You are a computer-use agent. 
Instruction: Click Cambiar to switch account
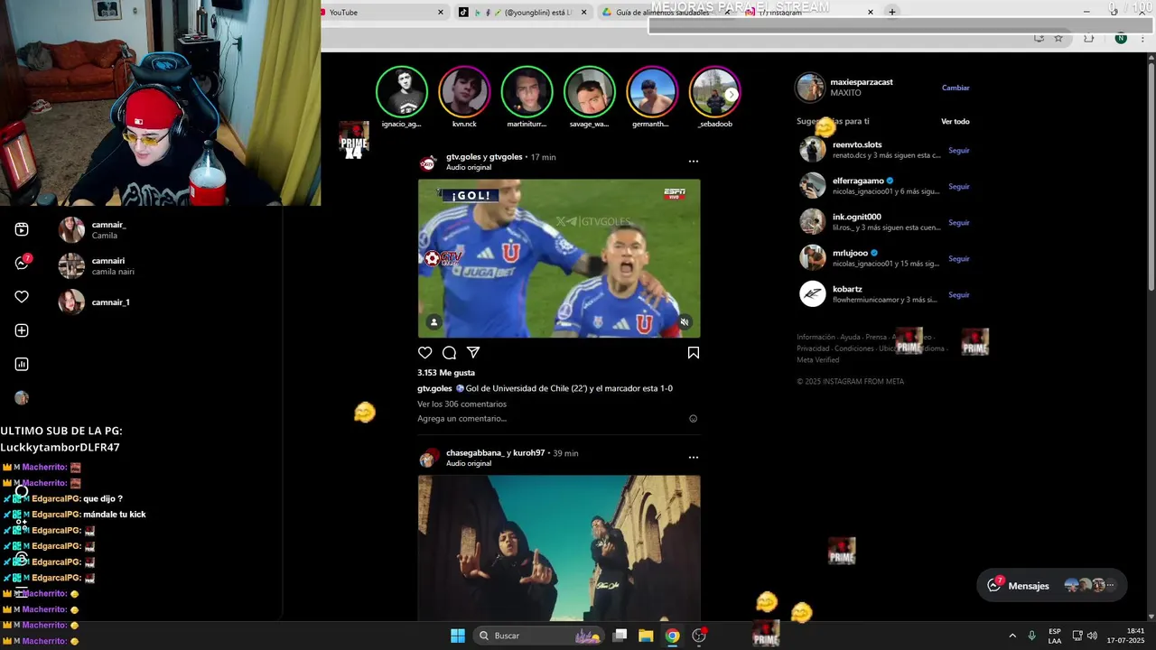[x=956, y=88]
